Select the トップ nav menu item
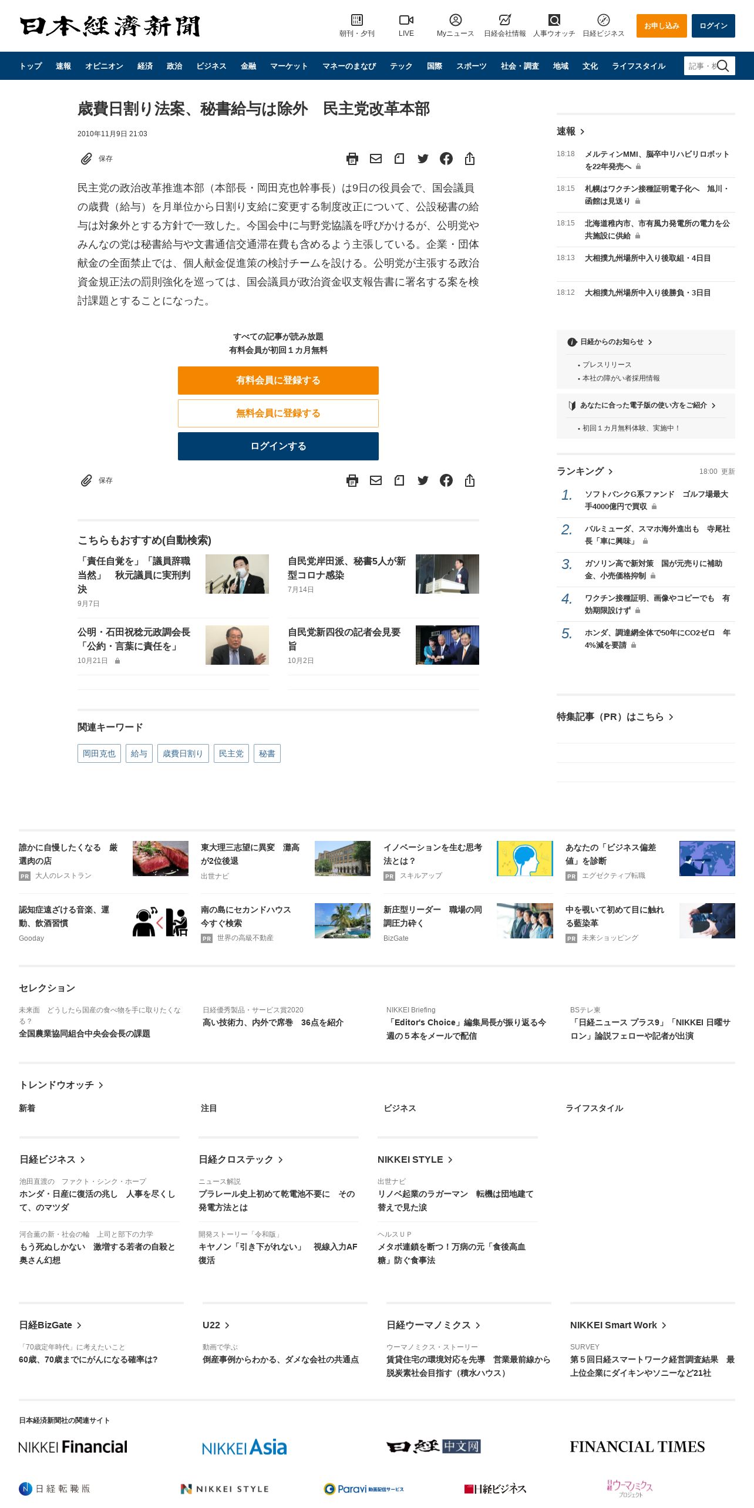This screenshot has width=754, height=1508. click(31, 66)
